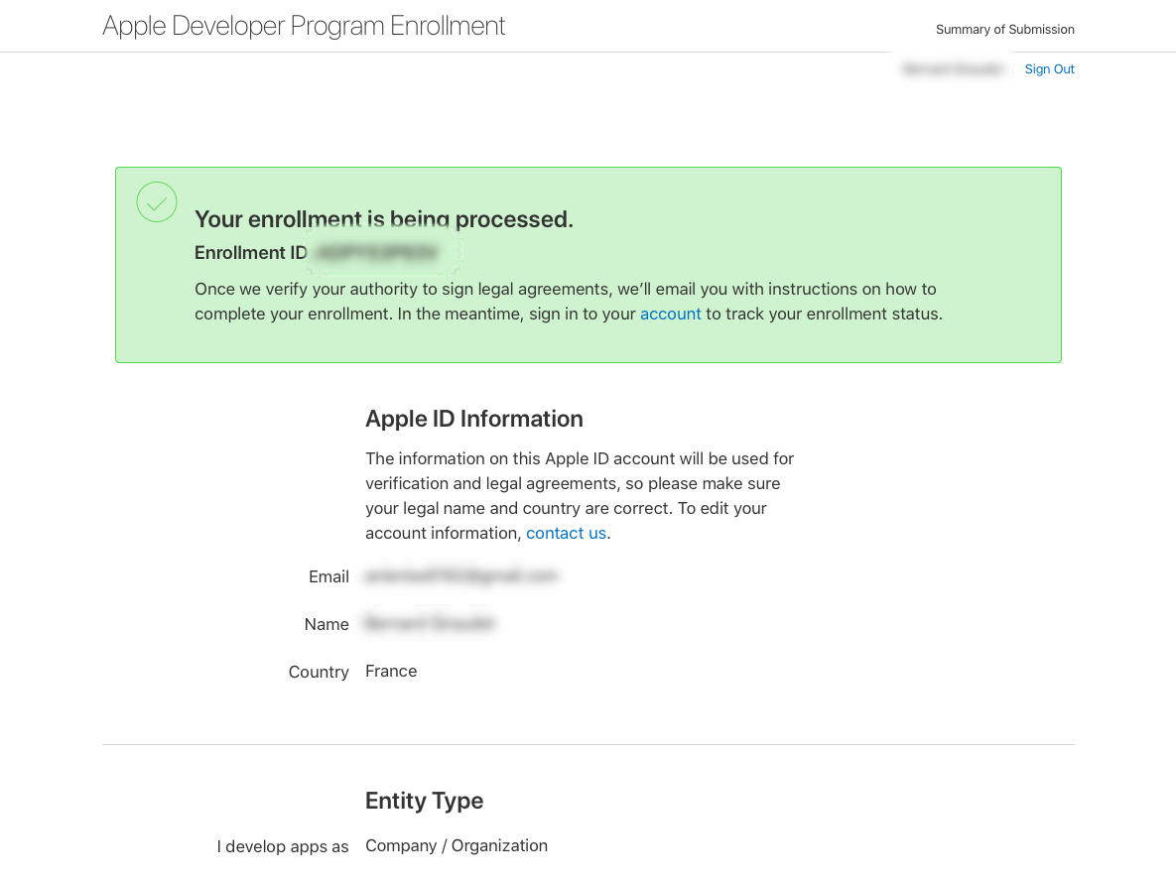Click the Enrollment ID label
The height and width of the screenshot is (883, 1176).
coord(251,253)
